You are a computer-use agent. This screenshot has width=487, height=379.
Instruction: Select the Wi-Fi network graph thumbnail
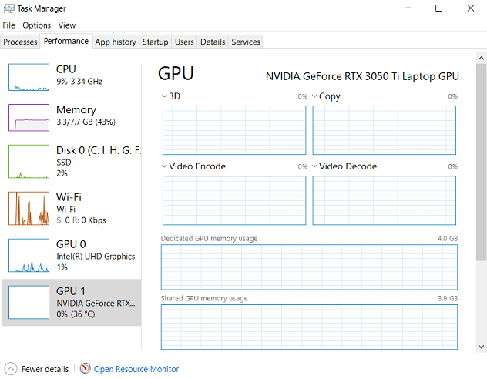[29, 208]
